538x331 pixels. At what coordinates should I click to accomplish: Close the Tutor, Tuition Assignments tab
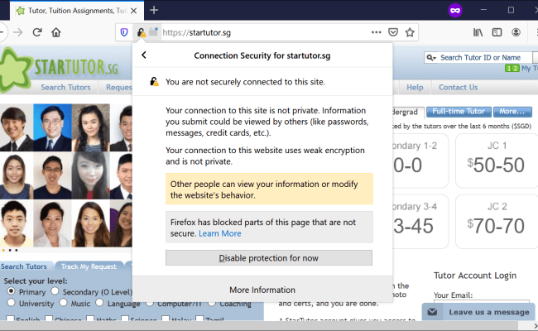point(134,11)
